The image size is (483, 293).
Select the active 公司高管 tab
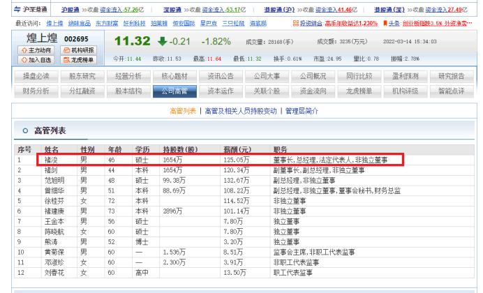pyautogui.click(x=174, y=91)
